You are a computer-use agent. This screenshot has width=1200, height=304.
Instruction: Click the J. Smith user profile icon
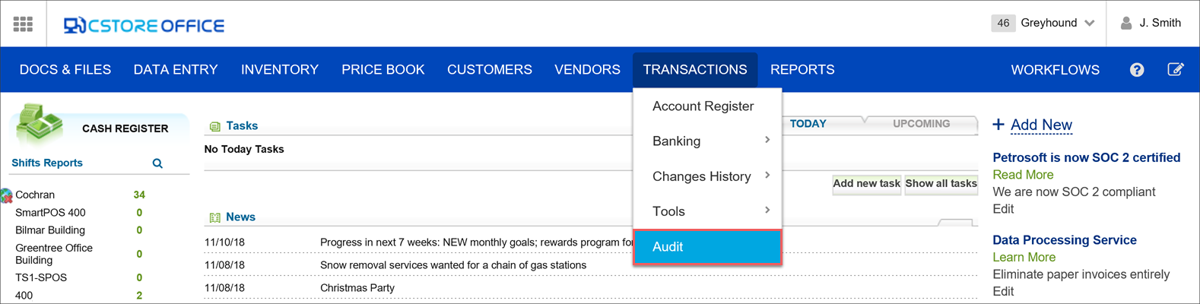(1126, 24)
